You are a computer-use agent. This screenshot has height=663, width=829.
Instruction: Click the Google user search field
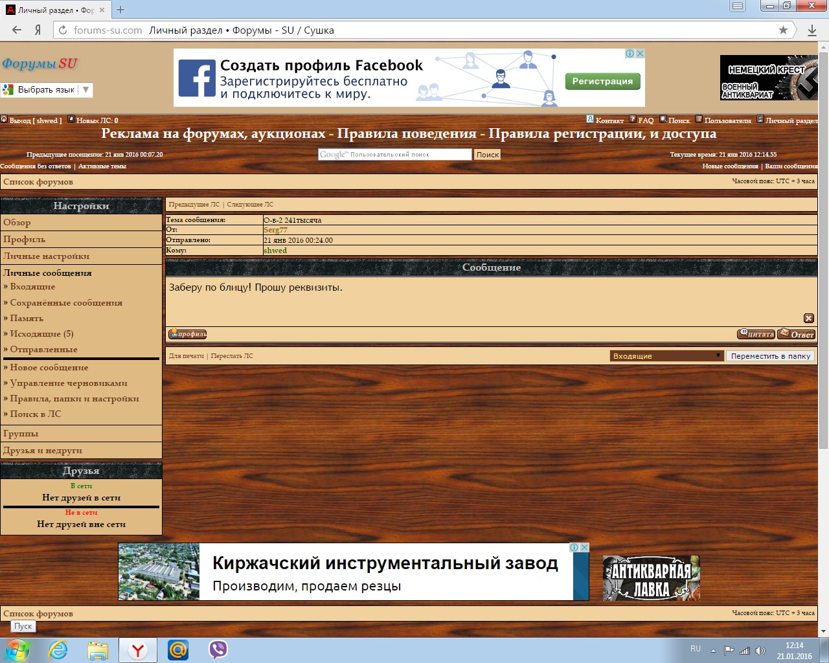point(394,154)
